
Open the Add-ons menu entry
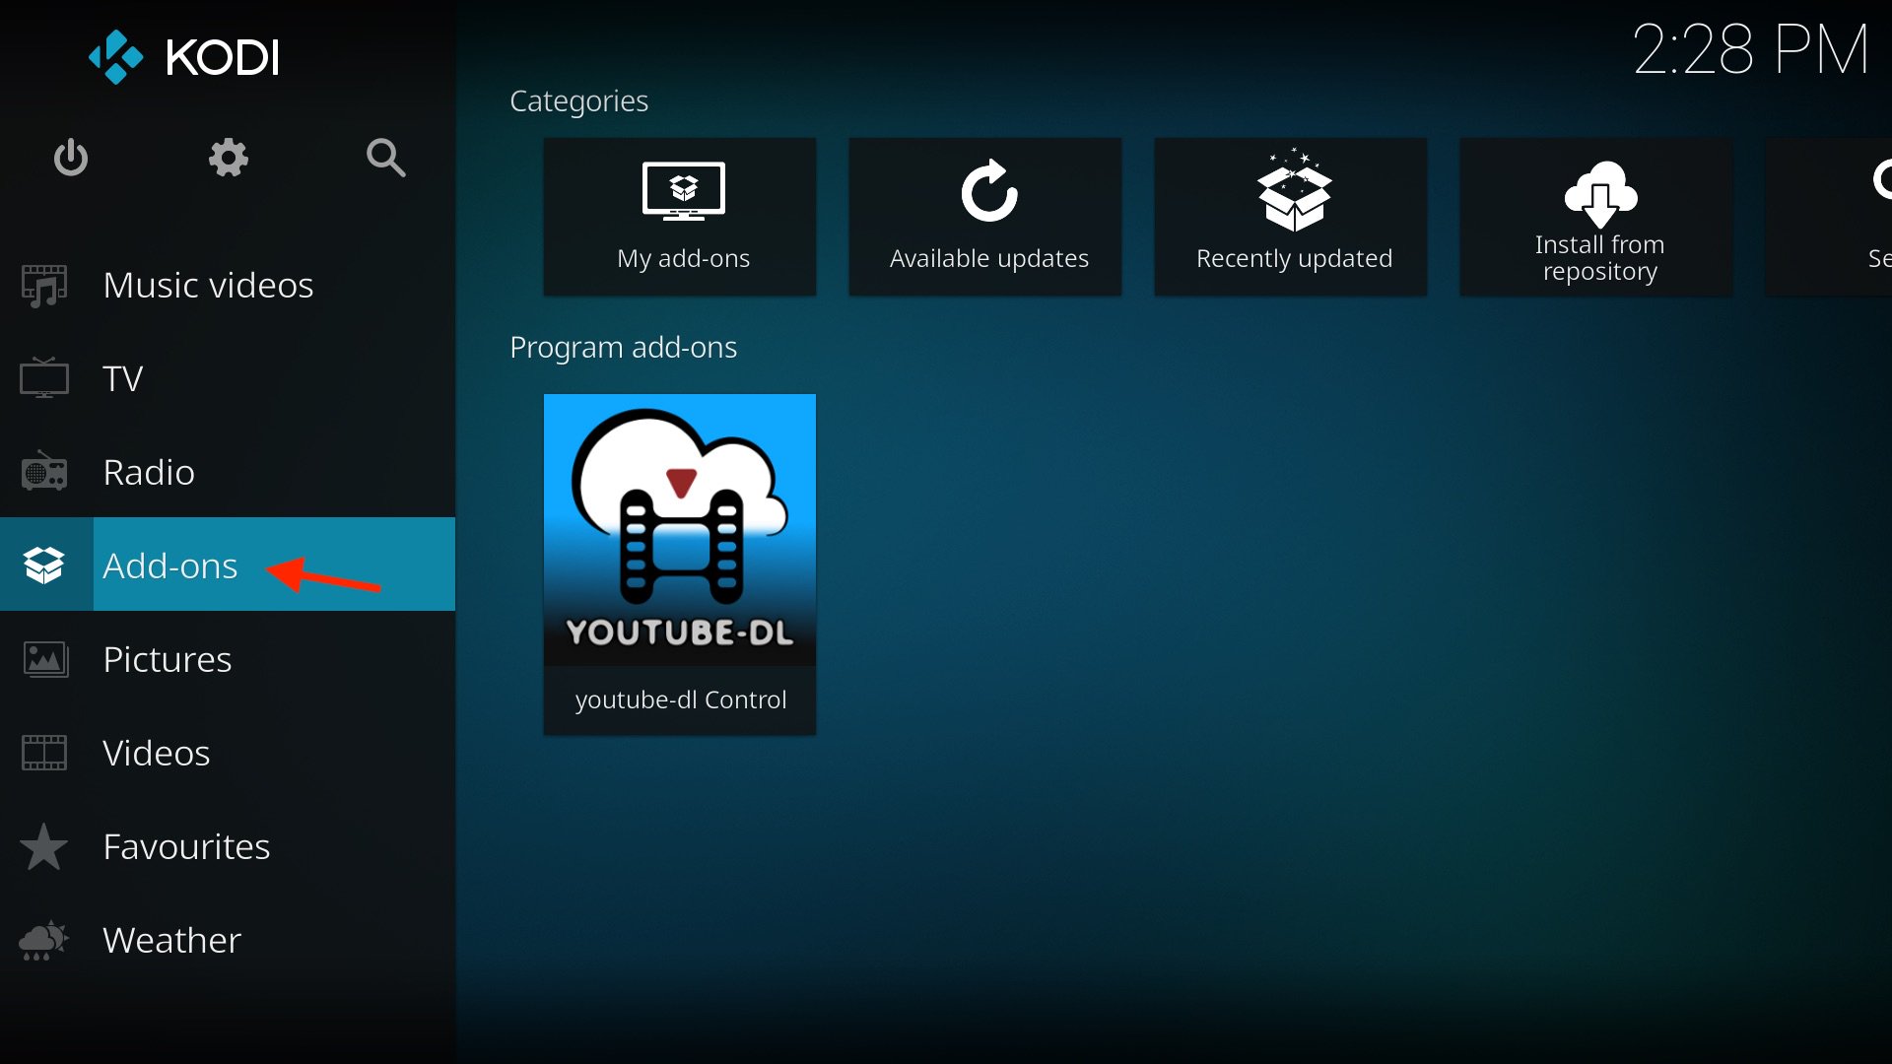tap(169, 565)
